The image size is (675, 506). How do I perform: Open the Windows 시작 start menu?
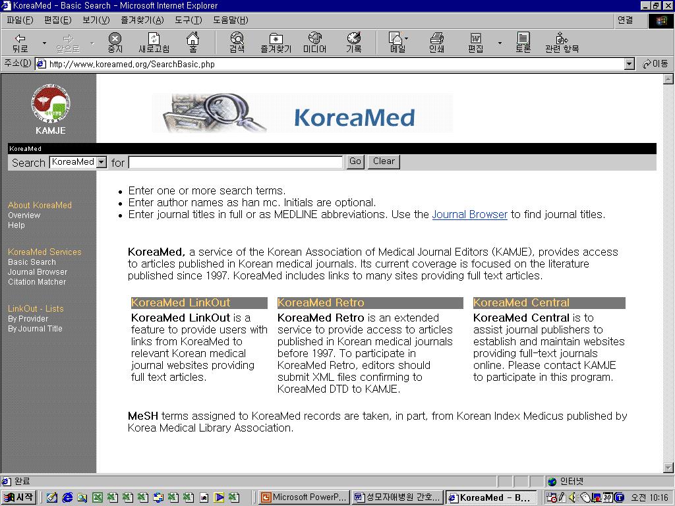18,497
